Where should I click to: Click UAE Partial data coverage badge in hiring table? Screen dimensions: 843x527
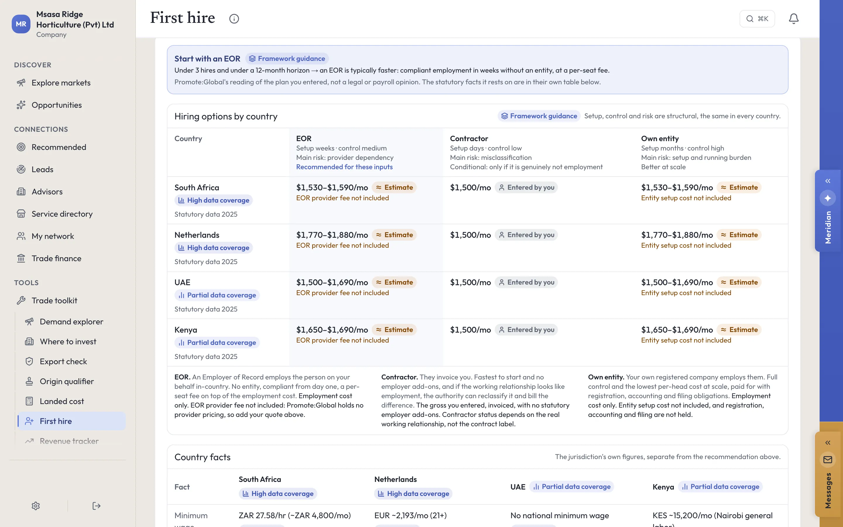coord(217,295)
